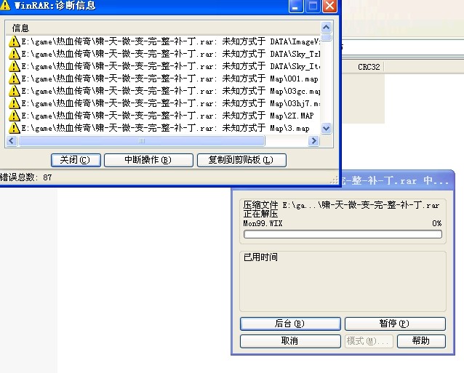464x373 pixels.
Task: Click the left arrow of horizontal scrollbar
Action: click(12, 141)
